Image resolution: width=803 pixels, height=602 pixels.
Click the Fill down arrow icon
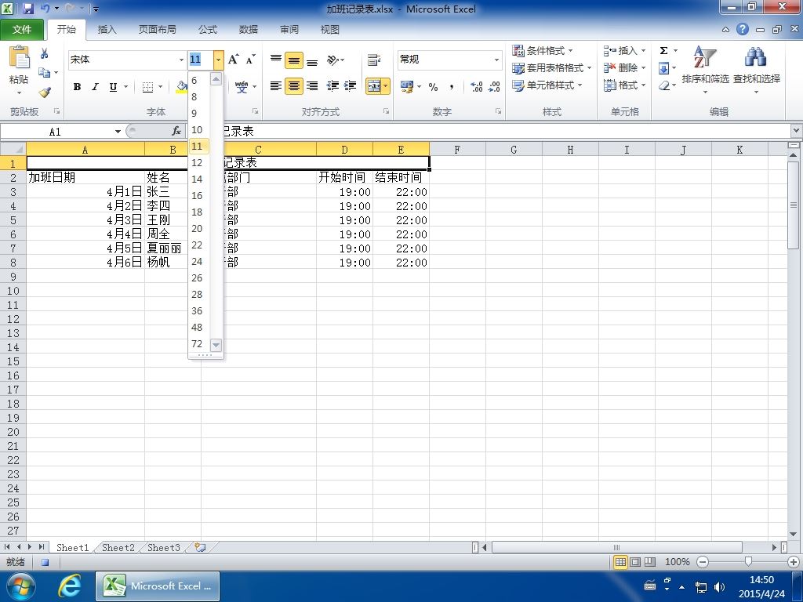click(663, 68)
